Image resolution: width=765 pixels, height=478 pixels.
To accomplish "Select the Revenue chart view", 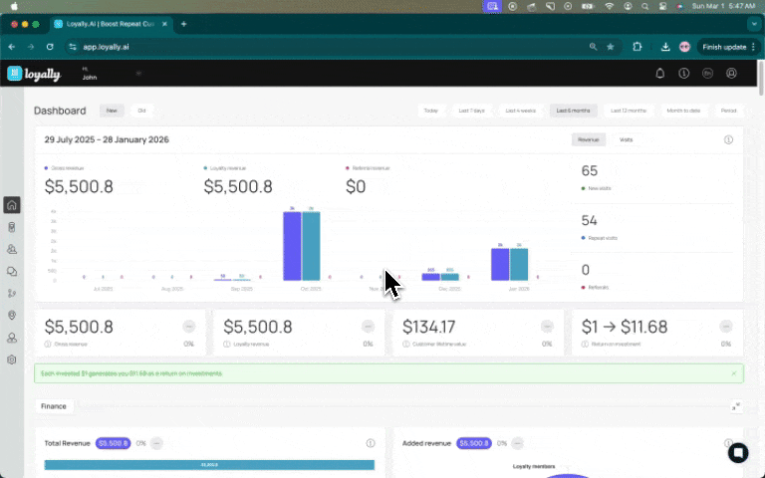I will (x=589, y=140).
